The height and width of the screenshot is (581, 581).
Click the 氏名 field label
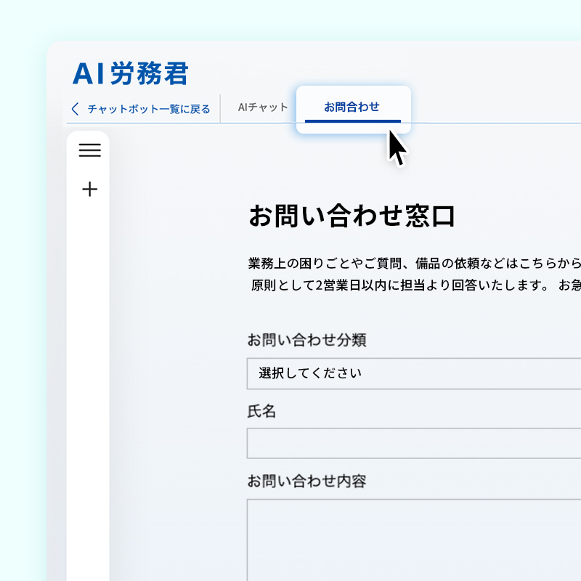point(262,411)
